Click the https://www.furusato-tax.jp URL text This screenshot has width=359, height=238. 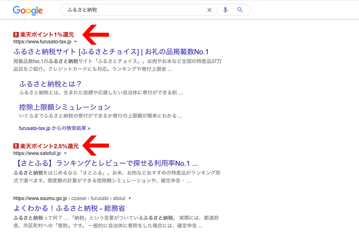point(42,42)
